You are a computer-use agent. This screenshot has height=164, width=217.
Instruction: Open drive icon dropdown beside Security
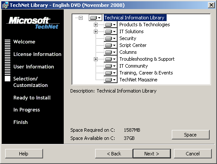click(x=111, y=38)
